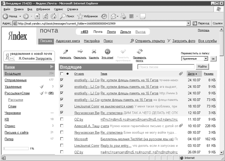Toggle the select-all checkbox in header

click(x=62, y=74)
